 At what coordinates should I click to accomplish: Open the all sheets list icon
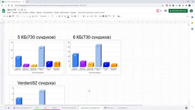point(9,108)
